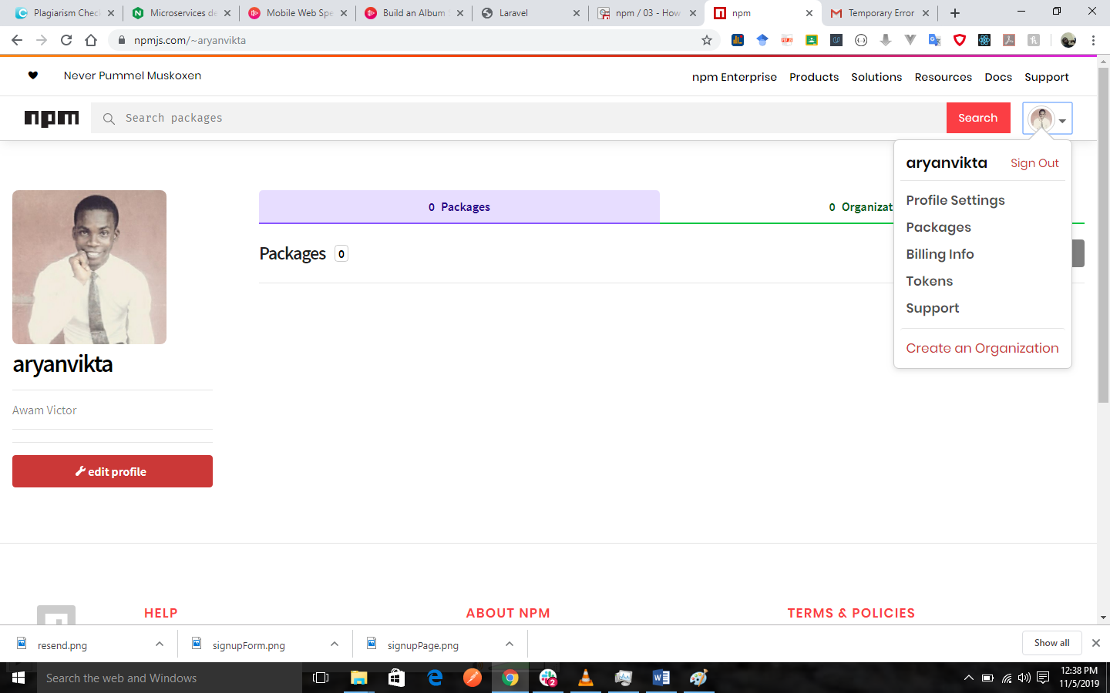The image size is (1110, 693).
Task: Click the edit profile button
Action: (113, 471)
